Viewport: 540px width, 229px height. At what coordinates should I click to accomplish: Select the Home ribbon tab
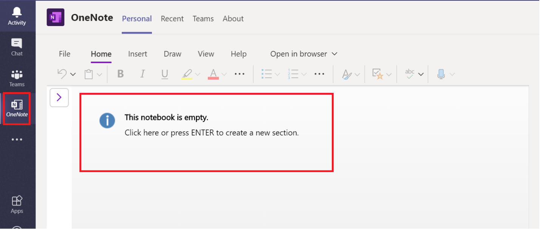click(x=101, y=54)
